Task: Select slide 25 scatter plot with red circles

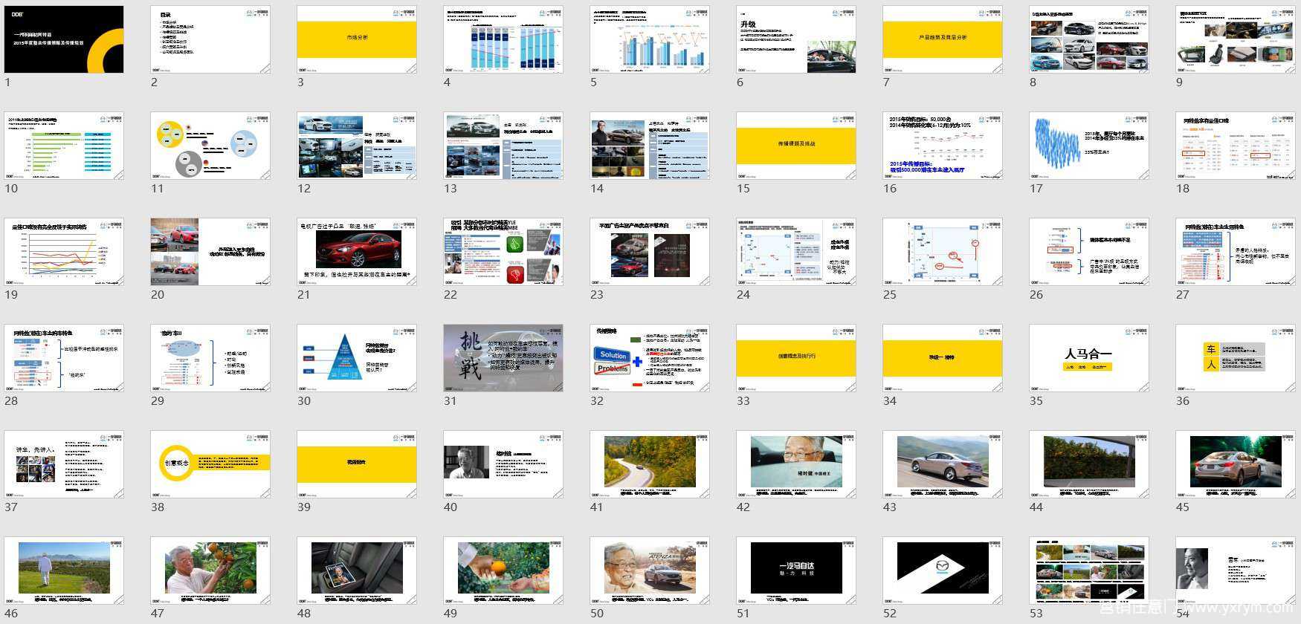Action: coord(943,252)
